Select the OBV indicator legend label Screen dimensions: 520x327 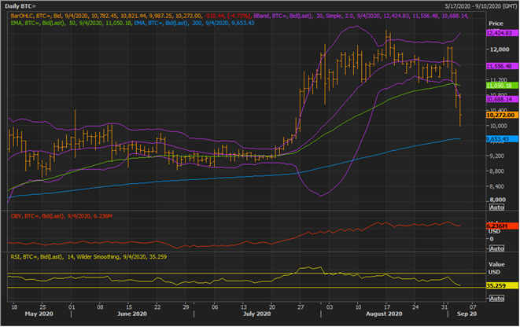coord(61,216)
